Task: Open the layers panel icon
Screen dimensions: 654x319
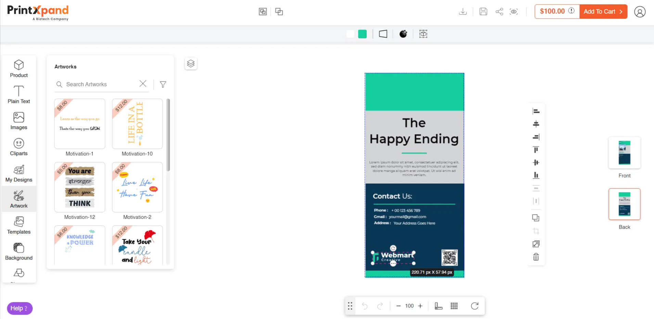Action: click(191, 63)
